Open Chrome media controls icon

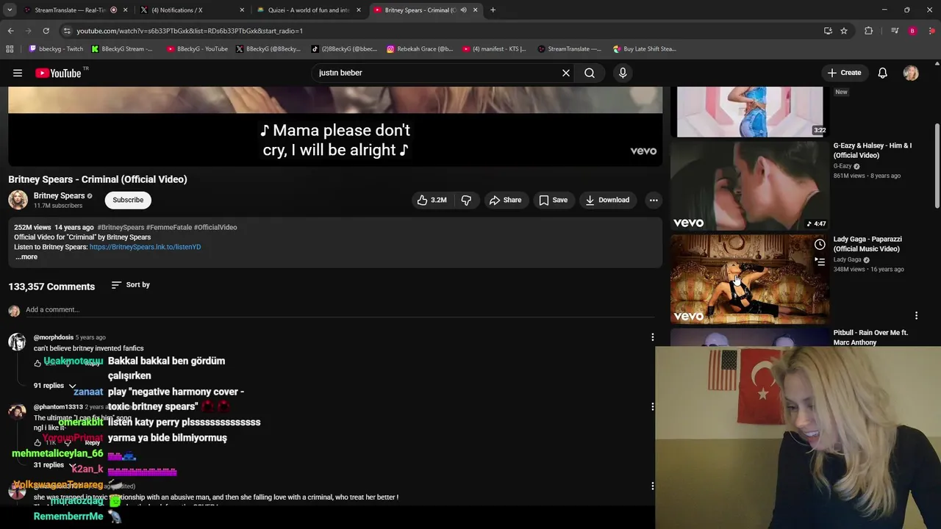[895, 31]
